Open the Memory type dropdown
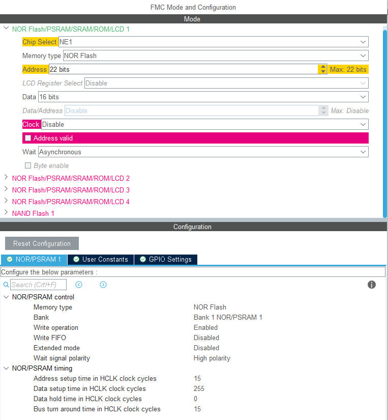 216,55
